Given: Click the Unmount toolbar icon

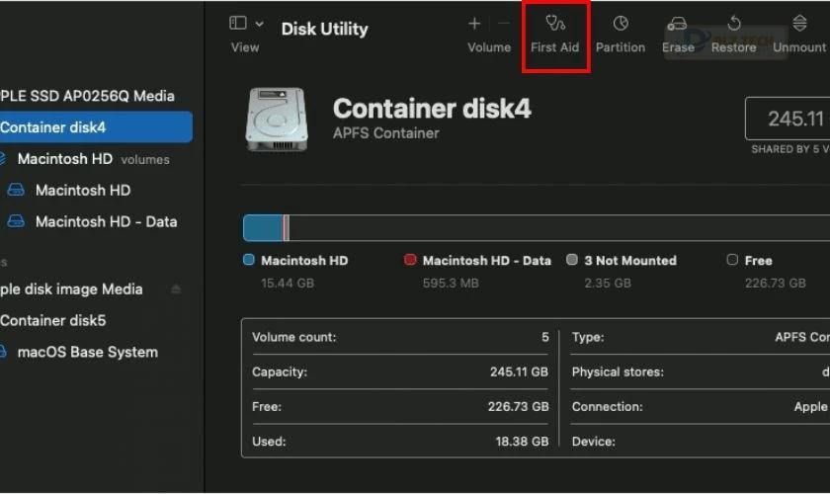Looking at the screenshot, I should [799, 24].
